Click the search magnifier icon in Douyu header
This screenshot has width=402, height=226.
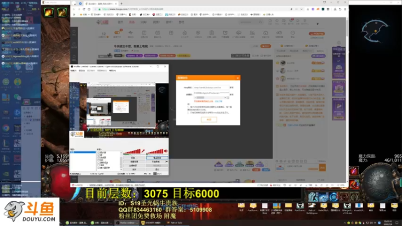click(x=260, y=22)
